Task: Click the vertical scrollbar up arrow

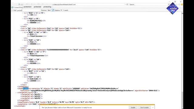Action: 182,13
